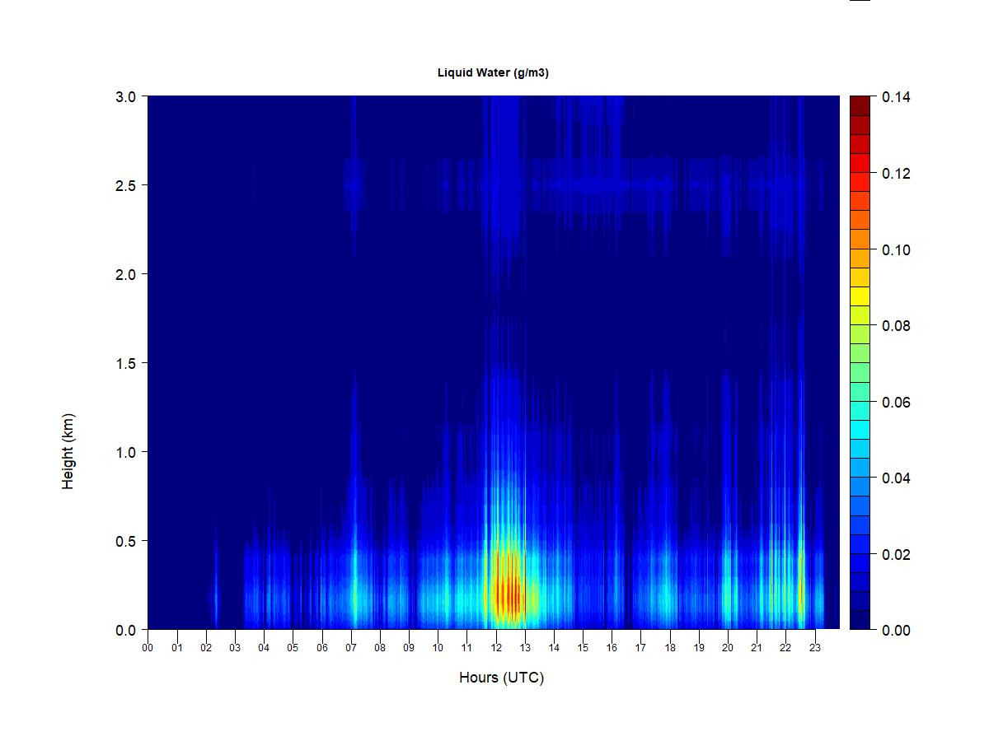989x741 pixels.
Task: Click hour 18 tick label
Action: (670, 647)
